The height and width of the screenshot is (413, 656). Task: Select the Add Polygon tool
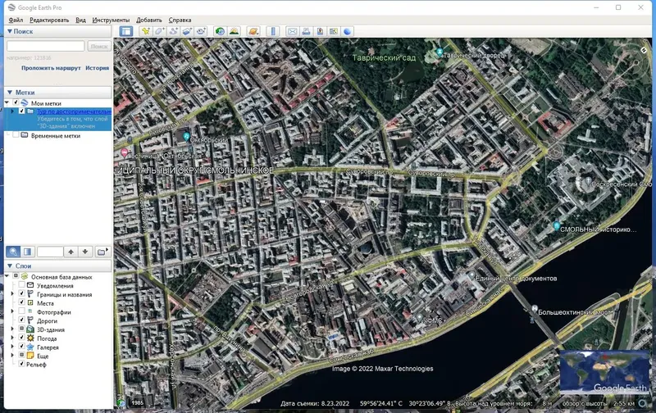click(x=159, y=31)
